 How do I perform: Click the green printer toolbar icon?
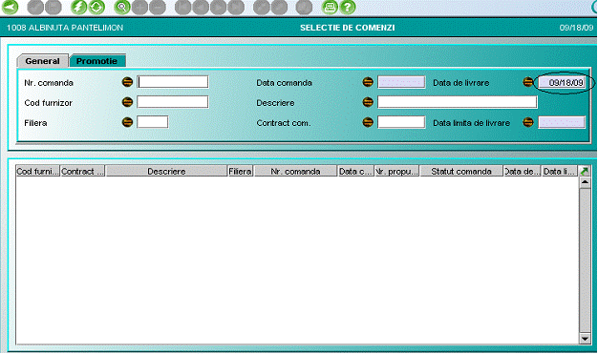(330, 7)
